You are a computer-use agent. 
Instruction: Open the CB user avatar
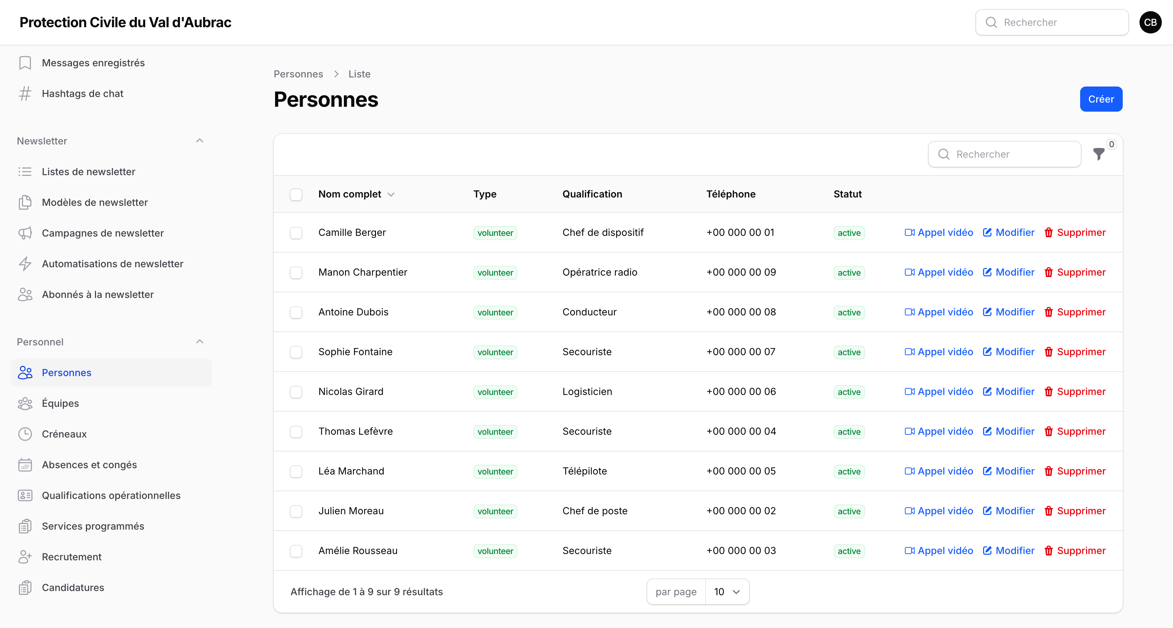pyautogui.click(x=1150, y=22)
